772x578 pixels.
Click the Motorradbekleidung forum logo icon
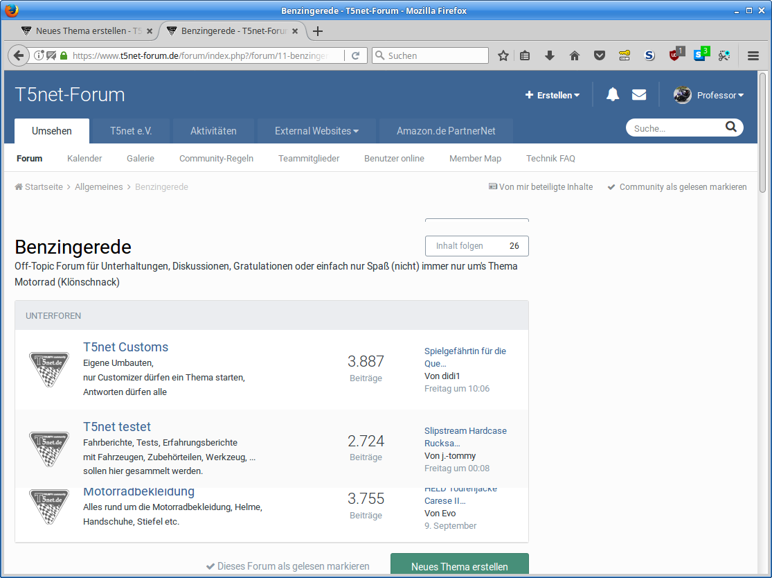pos(48,507)
